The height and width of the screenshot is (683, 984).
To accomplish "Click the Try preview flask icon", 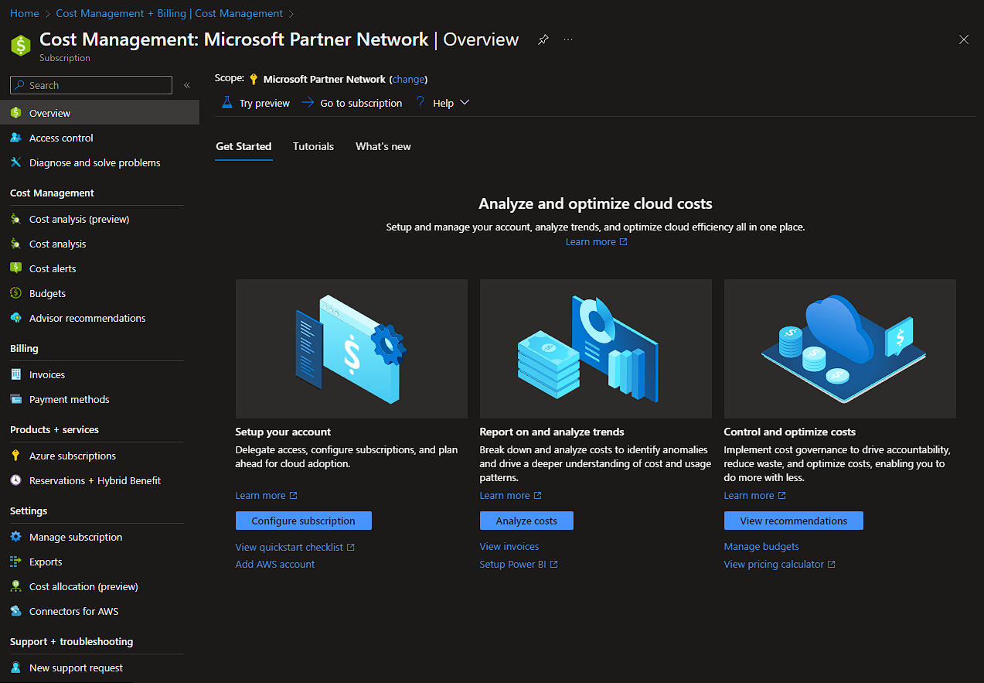I will coord(226,102).
